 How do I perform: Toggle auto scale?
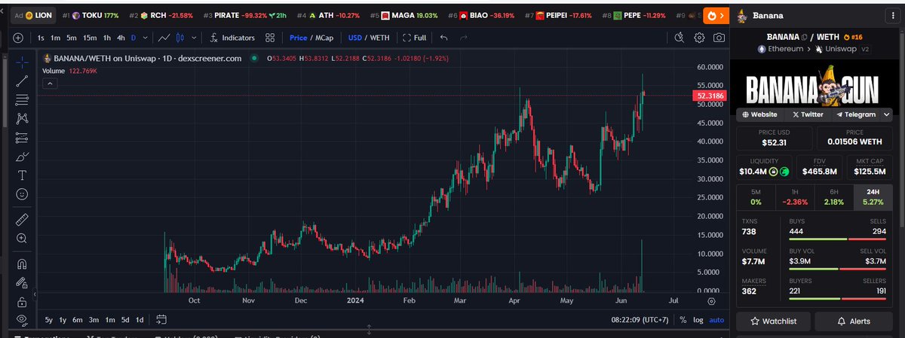pyautogui.click(x=716, y=320)
